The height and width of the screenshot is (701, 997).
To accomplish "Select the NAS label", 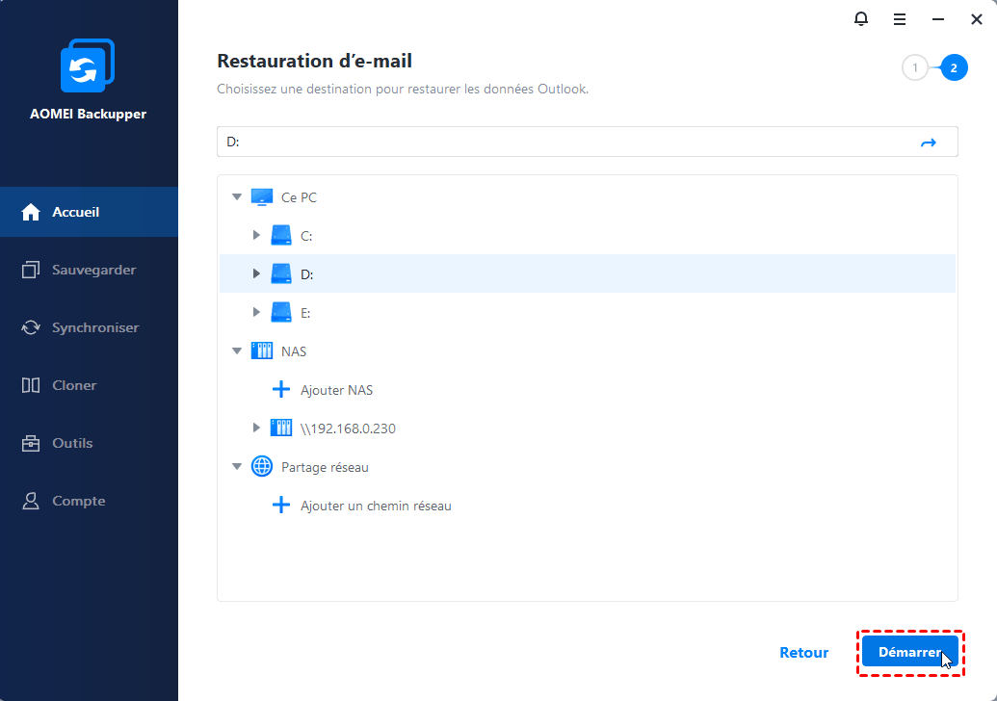I will pyautogui.click(x=293, y=351).
